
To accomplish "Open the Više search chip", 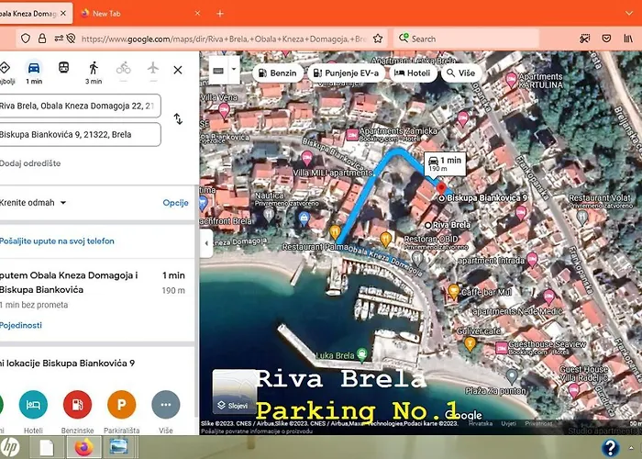I will [460, 73].
